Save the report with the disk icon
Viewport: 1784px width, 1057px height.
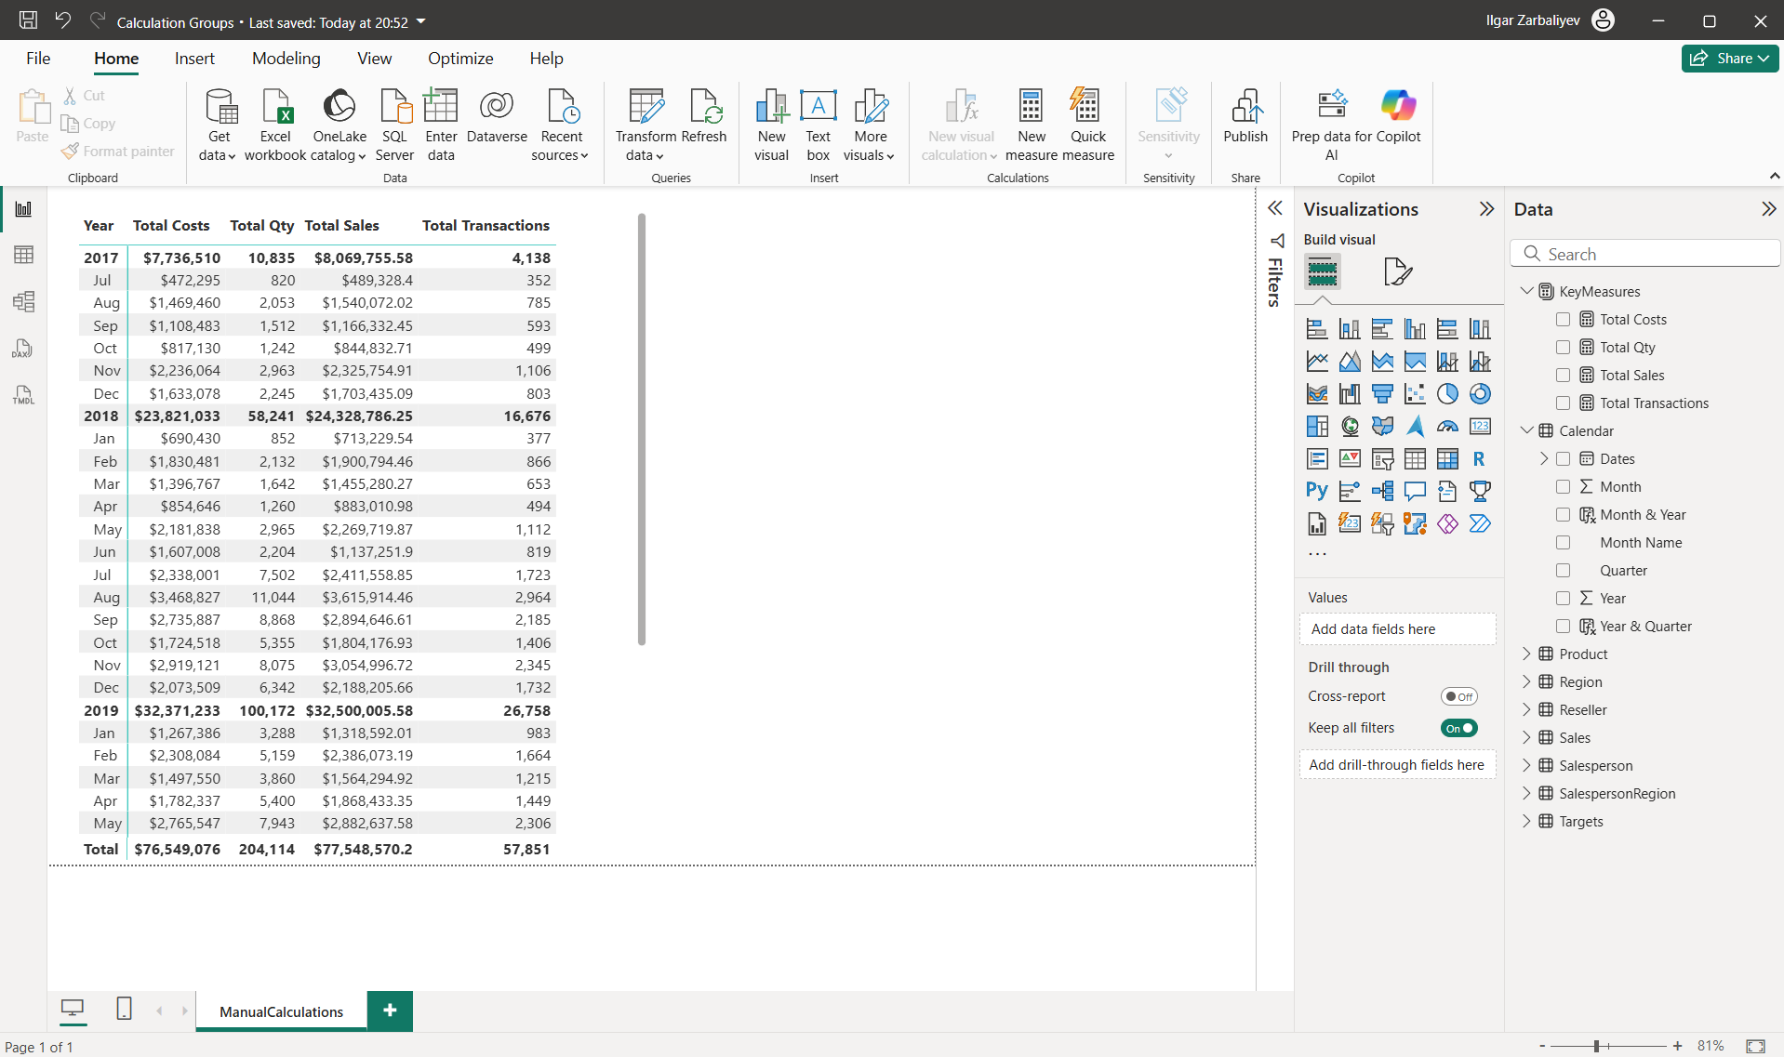click(28, 20)
